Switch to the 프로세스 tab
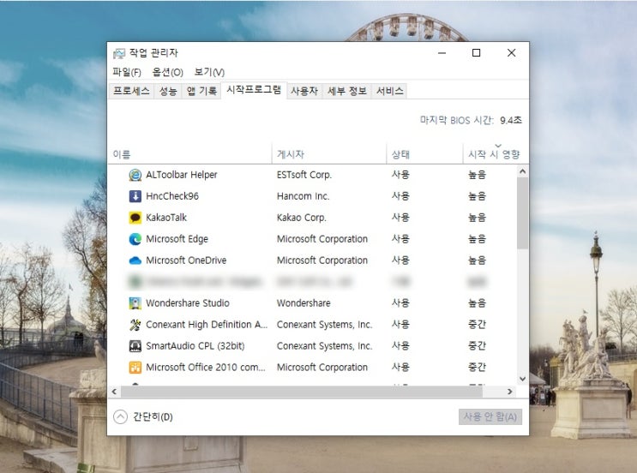The image size is (637, 473). pos(131,91)
